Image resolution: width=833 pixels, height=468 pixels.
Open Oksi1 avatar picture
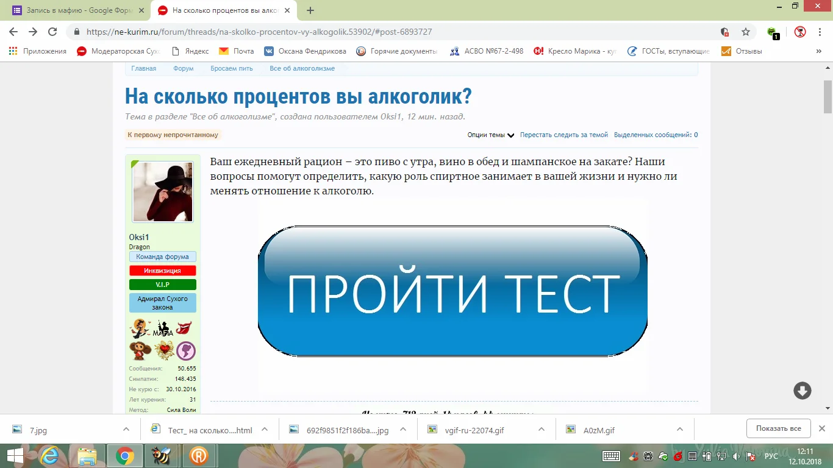163,192
